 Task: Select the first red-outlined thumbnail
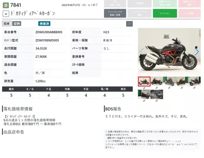click(x=144, y=81)
